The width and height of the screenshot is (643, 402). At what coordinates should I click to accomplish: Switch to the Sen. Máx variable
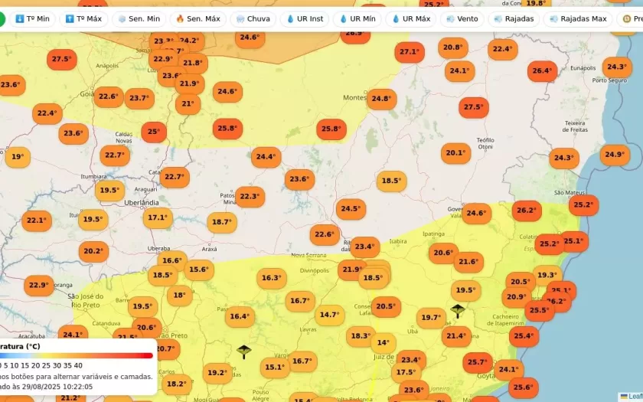click(197, 18)
